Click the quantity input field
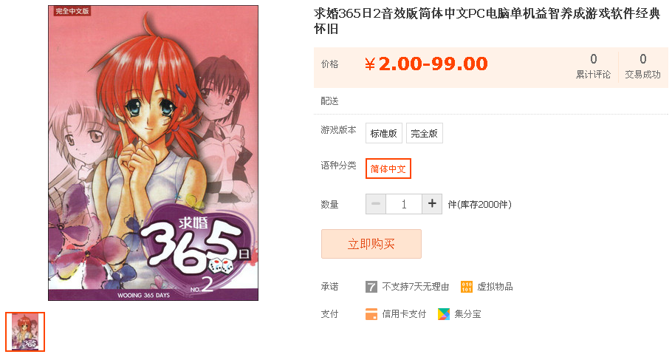Viewport: 672px width, 357px height. click(404, 204)
